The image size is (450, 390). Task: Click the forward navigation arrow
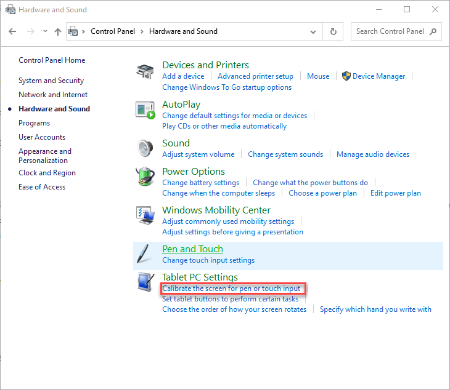(x=30, y=31)
